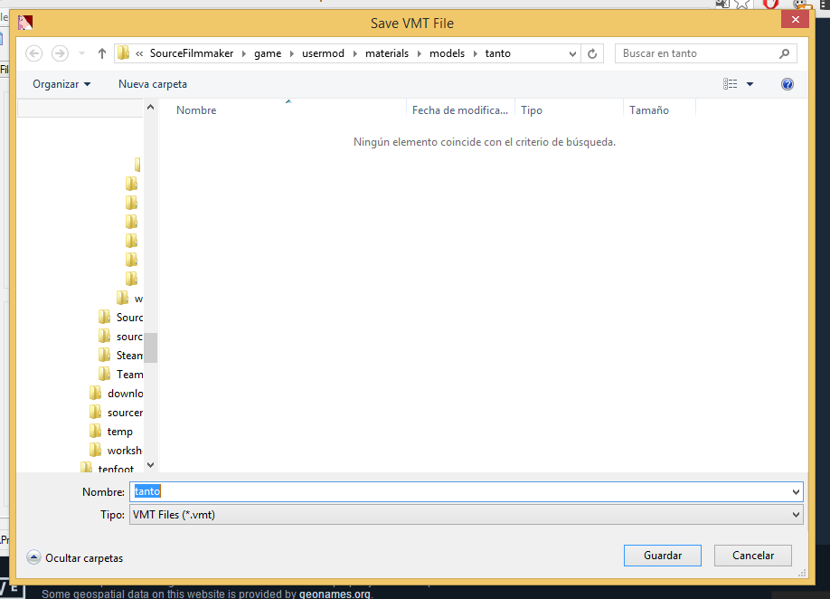Image resolution: width=830 pixels, height=599 pixels.
Task: Select the 'sourcer' folder in the tree
Action: click(116, 413)
